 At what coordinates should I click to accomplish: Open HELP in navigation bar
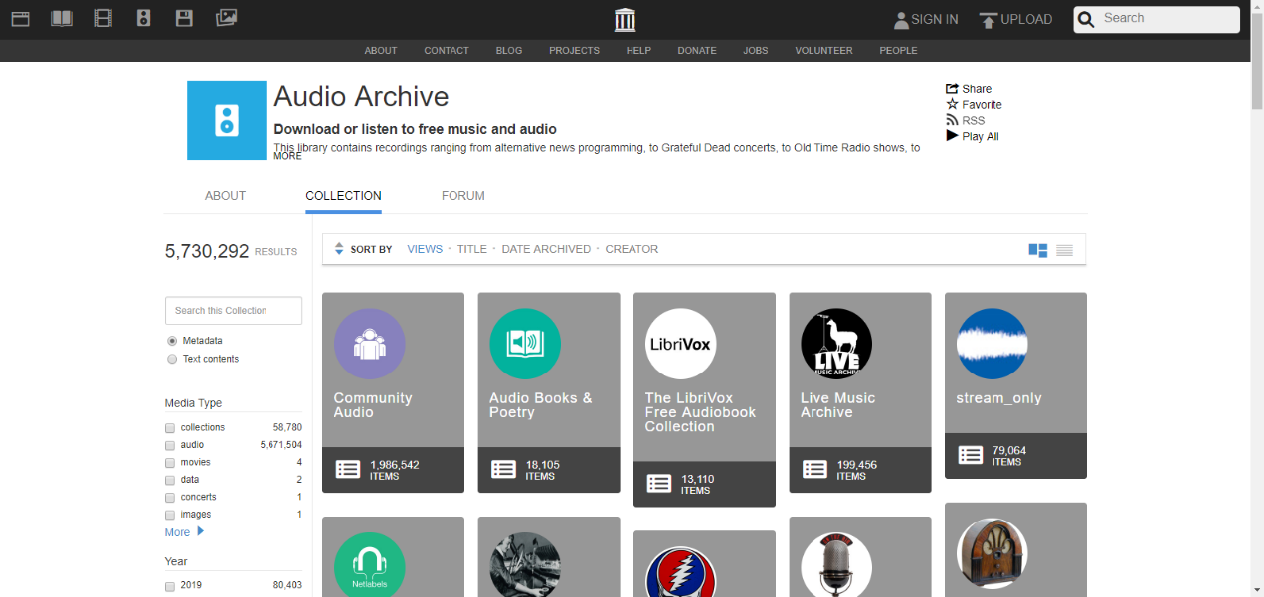tap(638, 51)
